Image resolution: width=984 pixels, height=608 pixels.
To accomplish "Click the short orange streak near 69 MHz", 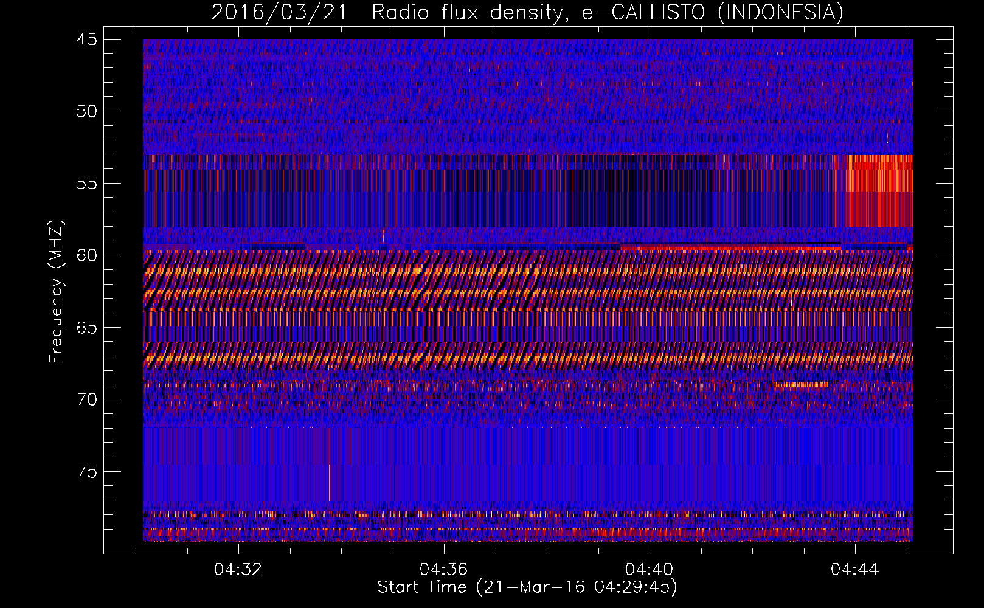I will click(800, 384).
